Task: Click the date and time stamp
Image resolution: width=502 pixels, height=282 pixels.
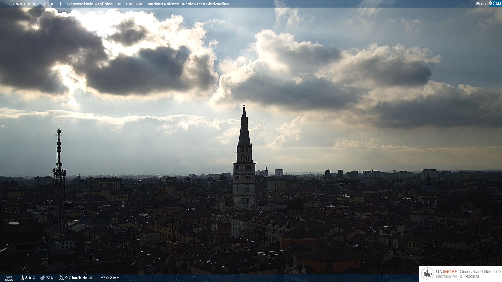Action: point(34,4)
